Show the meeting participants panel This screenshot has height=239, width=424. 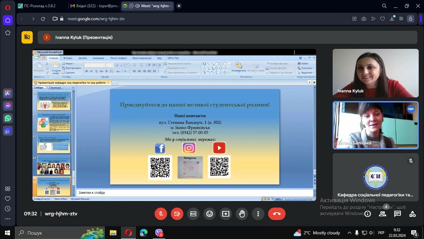point(383,214)
